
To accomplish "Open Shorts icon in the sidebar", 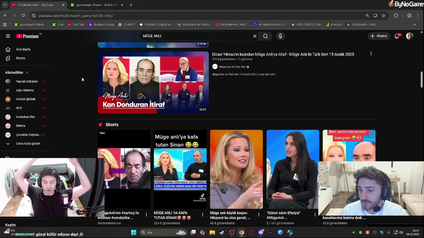I will pyautogui.click(x=8, y=58).
